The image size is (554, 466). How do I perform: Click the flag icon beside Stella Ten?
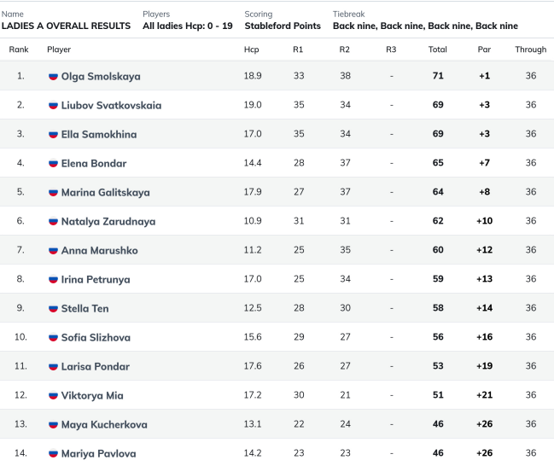click(53, 308)
